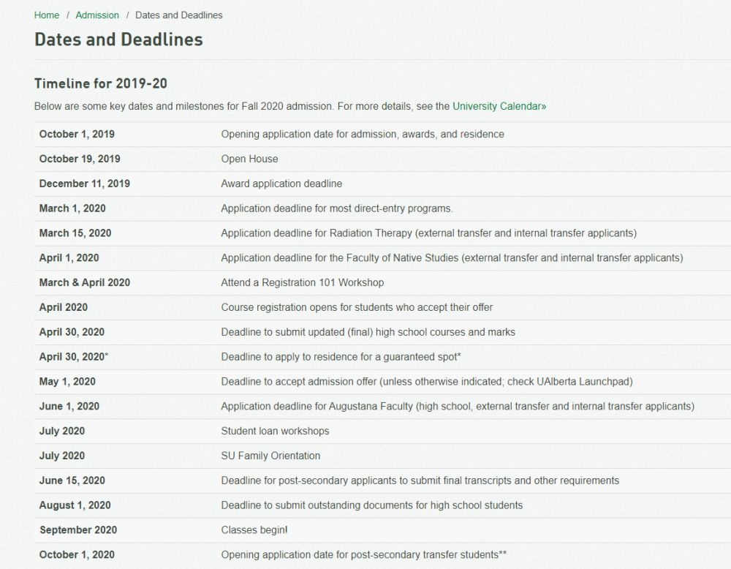This screenshot has height=569, width=731.
Task: Click the 'Award application deadline' entry
Action: pos(281,184)
